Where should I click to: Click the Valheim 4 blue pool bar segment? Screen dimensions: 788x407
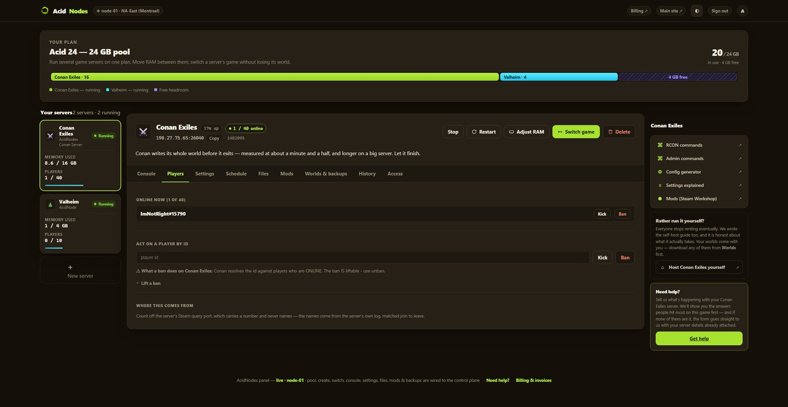tap(559, 77)
